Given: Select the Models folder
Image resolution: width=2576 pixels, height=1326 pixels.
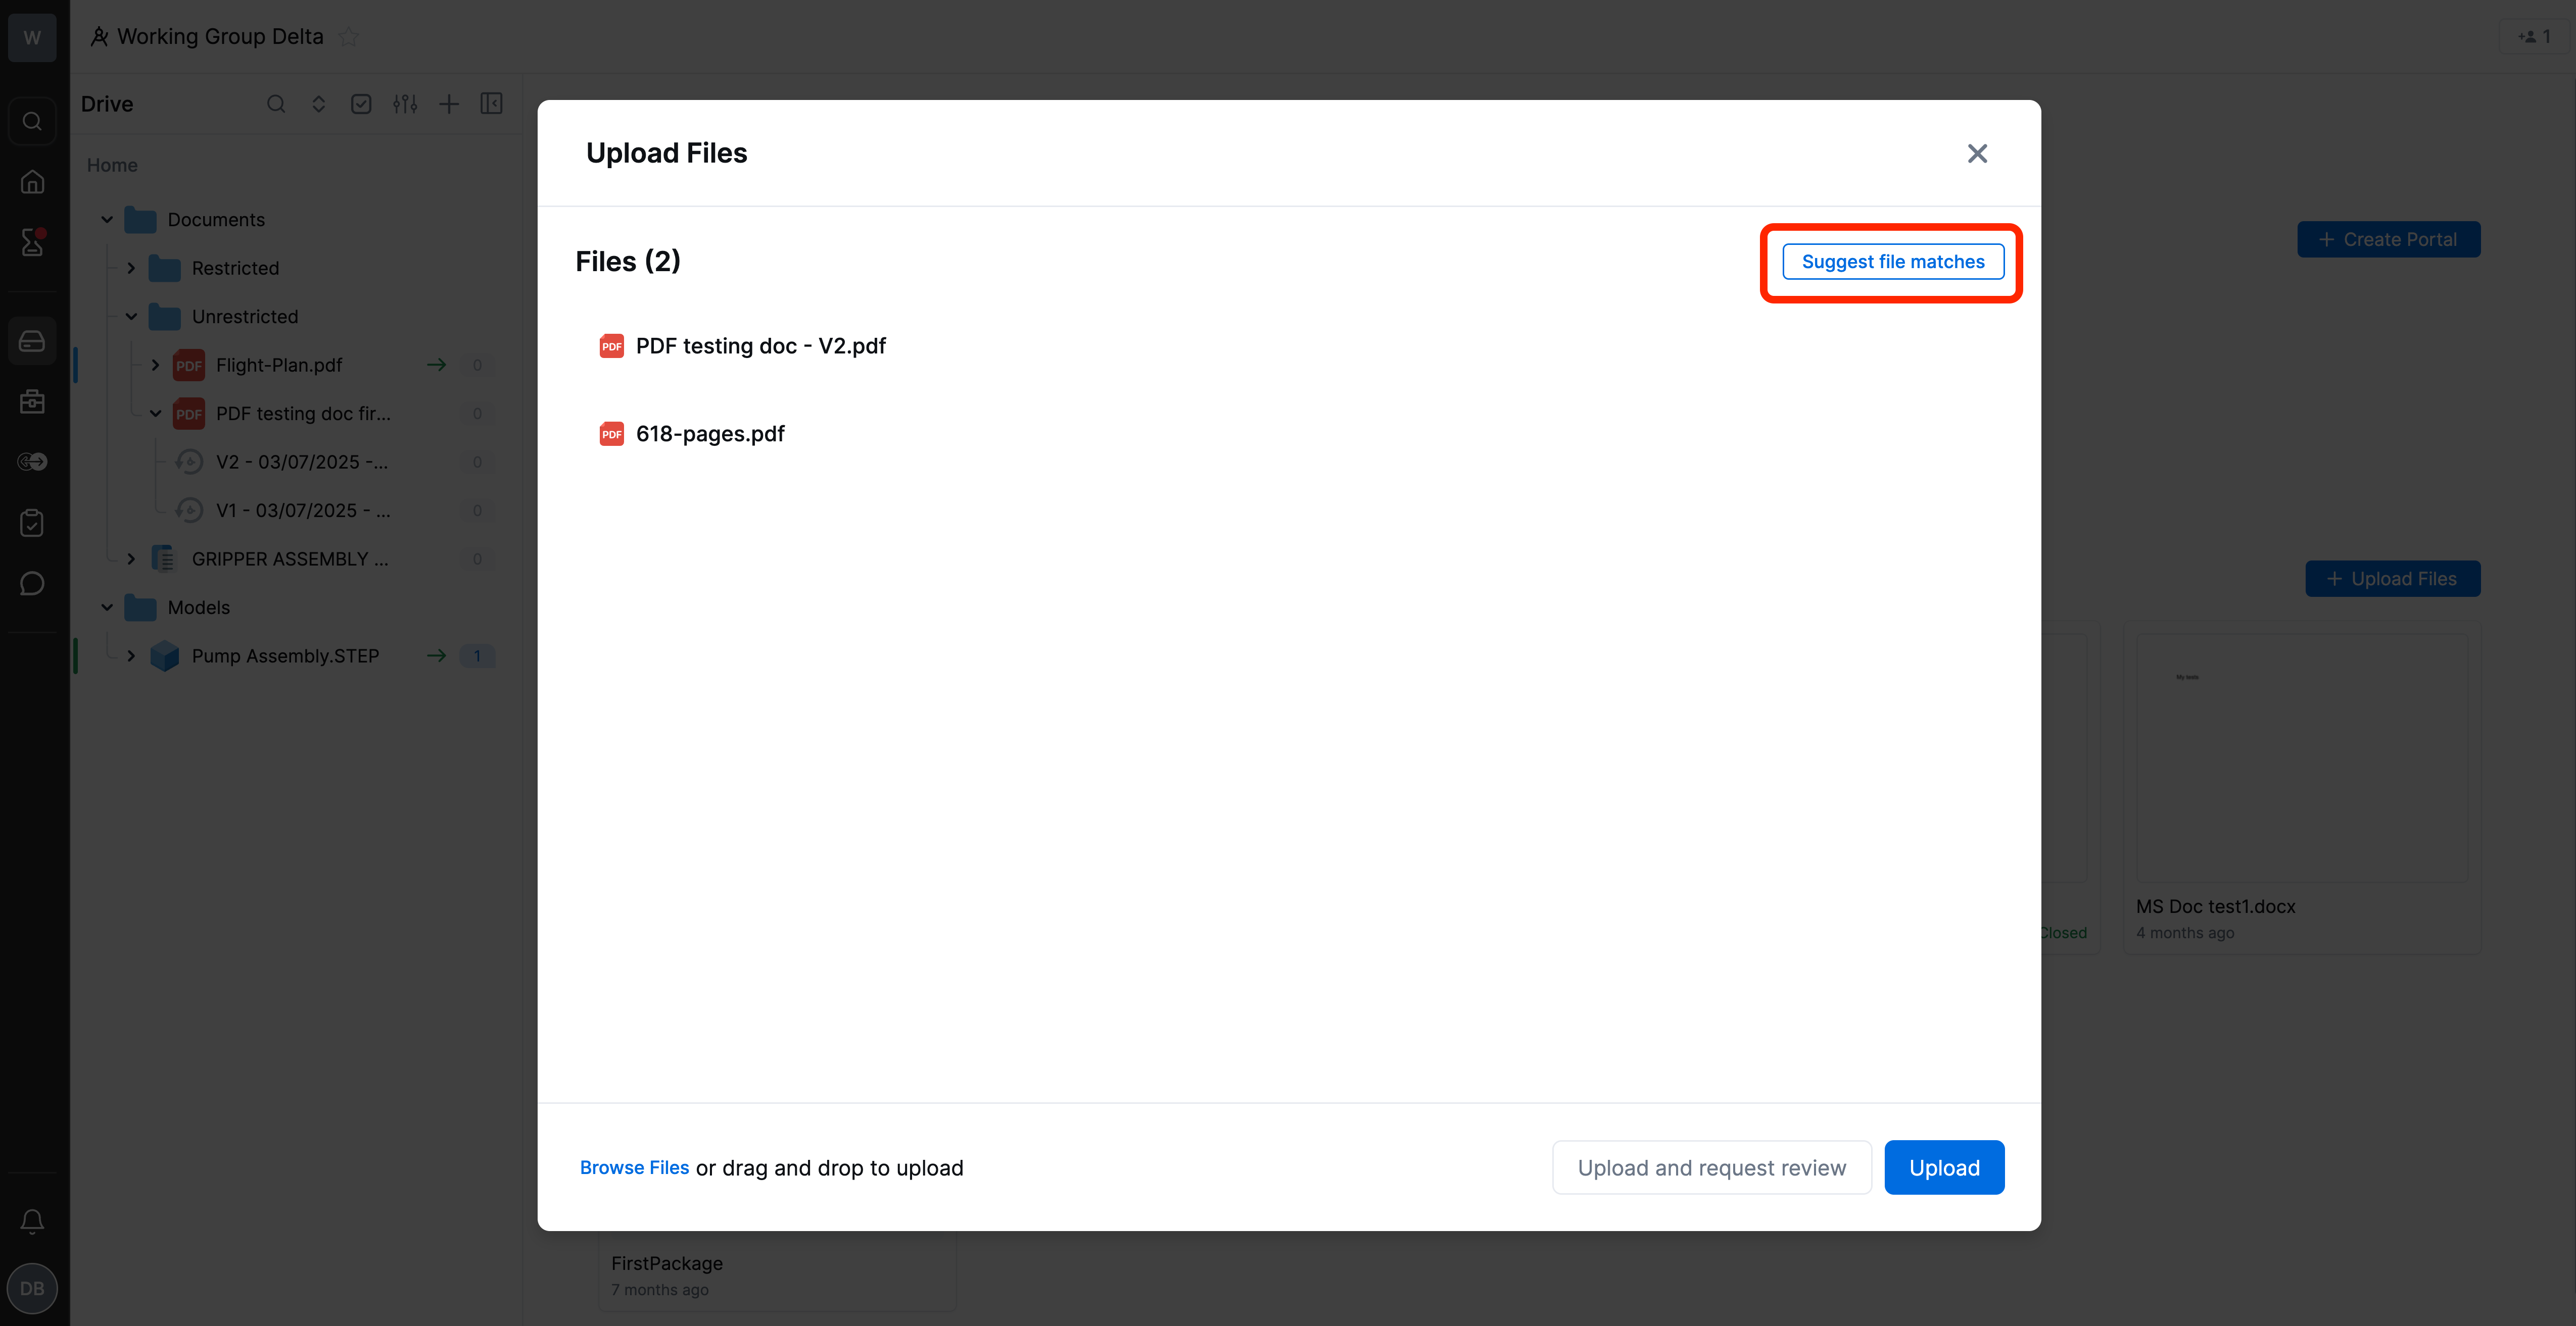Looking at the screenshot, I should pyautogui.click(x=198, y=607).
